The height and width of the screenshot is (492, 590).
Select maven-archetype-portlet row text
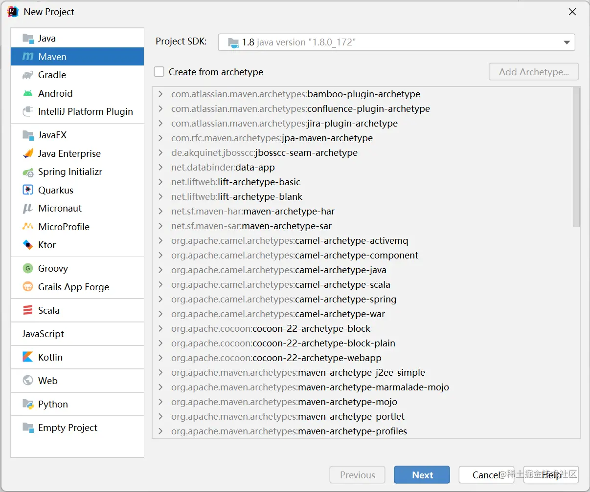point(288,416)
